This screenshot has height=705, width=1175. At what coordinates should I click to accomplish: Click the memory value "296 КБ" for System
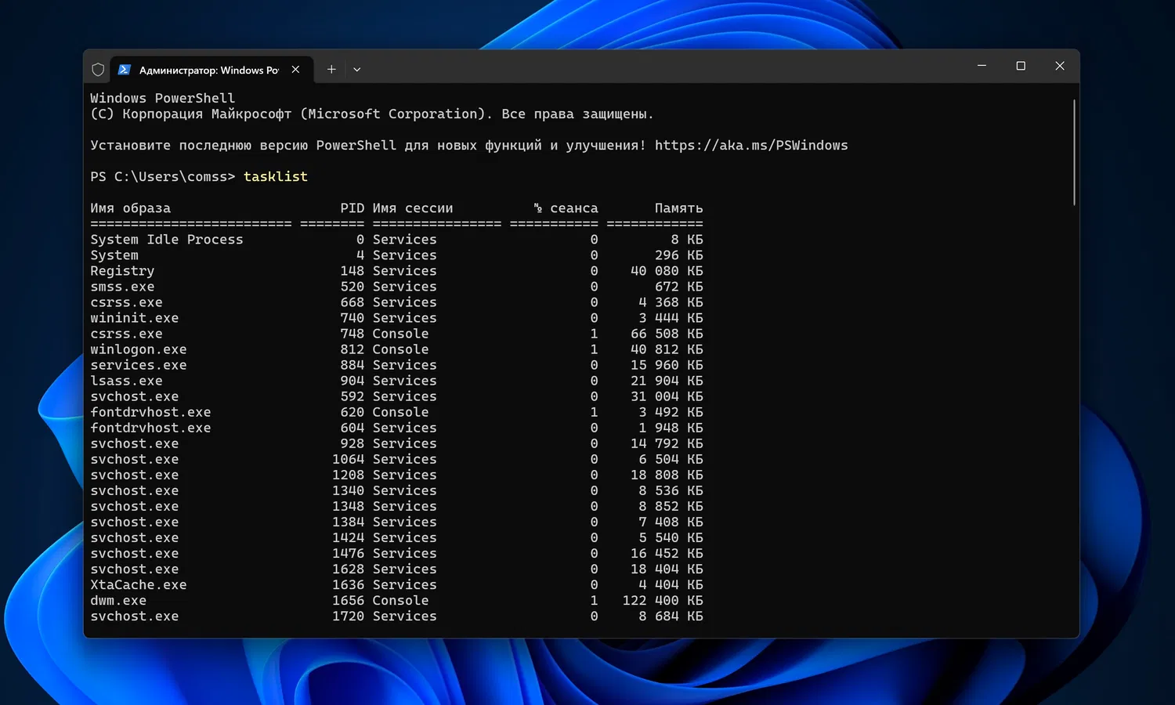tap(678, 255)
